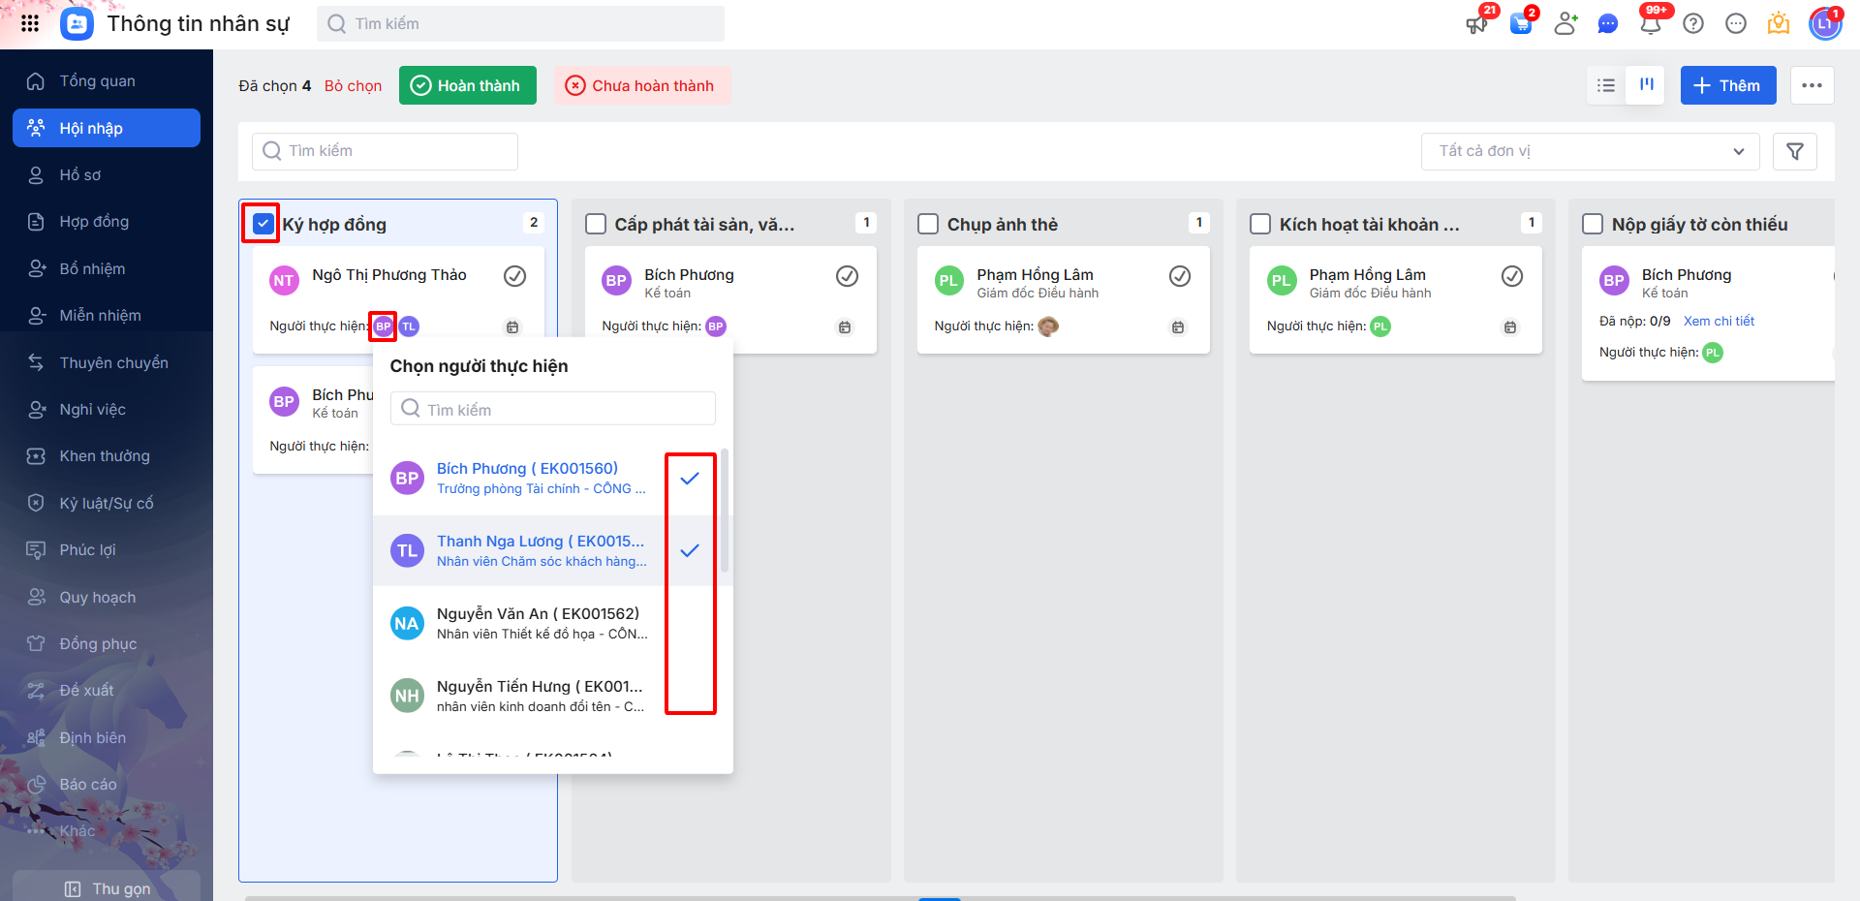The height and width of the screenshot is (901, 1860).
Task: Click the green Hoàn thành button
Action: click(468, 85)
